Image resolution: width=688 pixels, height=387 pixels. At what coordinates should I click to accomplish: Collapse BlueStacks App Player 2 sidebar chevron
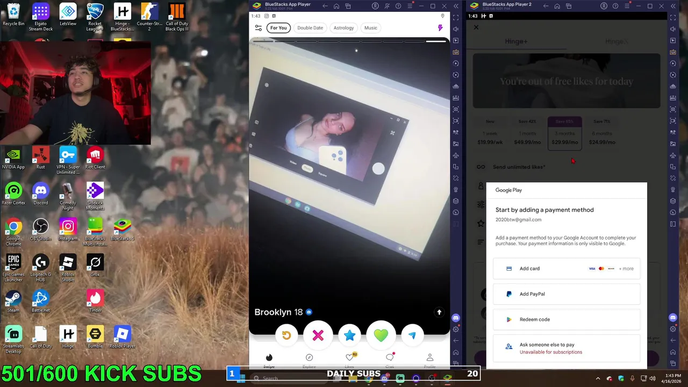click(x=673, y=6)
